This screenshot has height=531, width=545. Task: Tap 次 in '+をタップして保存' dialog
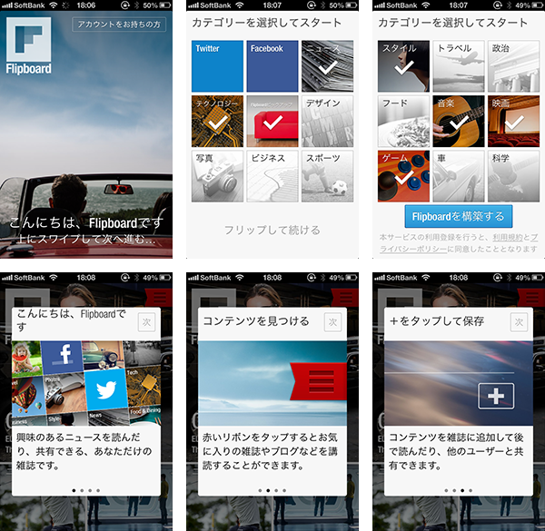[x=520, y=322]
